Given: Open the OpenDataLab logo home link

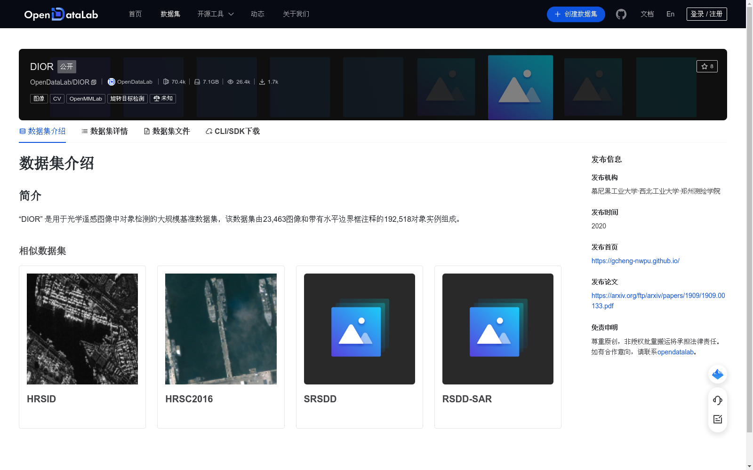Looking at the screenshot, I should click(61, 14).
